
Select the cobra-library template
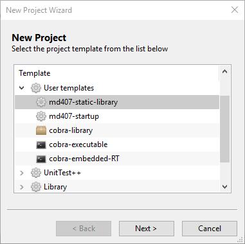coord(117,130)
